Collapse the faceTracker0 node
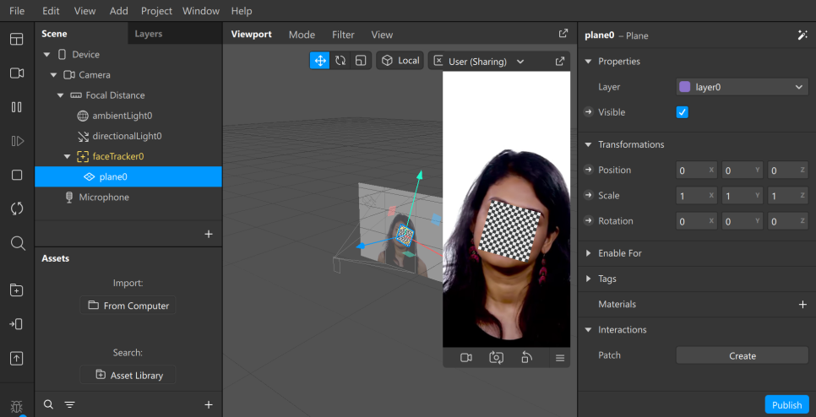The height and width of the screenshot is (417, 816). tap(67, 156)
